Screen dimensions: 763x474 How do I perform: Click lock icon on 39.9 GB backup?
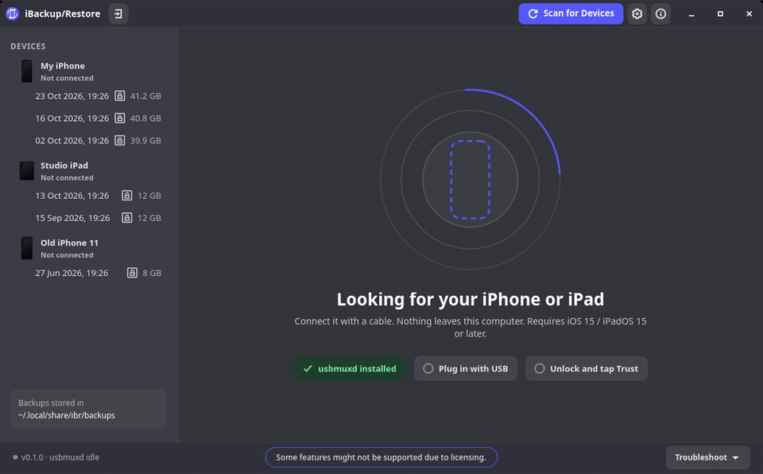120,141
